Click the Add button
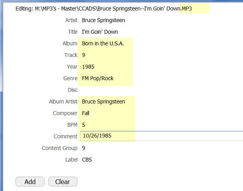 (x=30, y=182)
